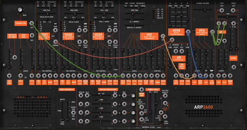This screenshot has height=130, width=247.
Task: Toggle the MIDI SYNC switch
Action: pos(161,122)
